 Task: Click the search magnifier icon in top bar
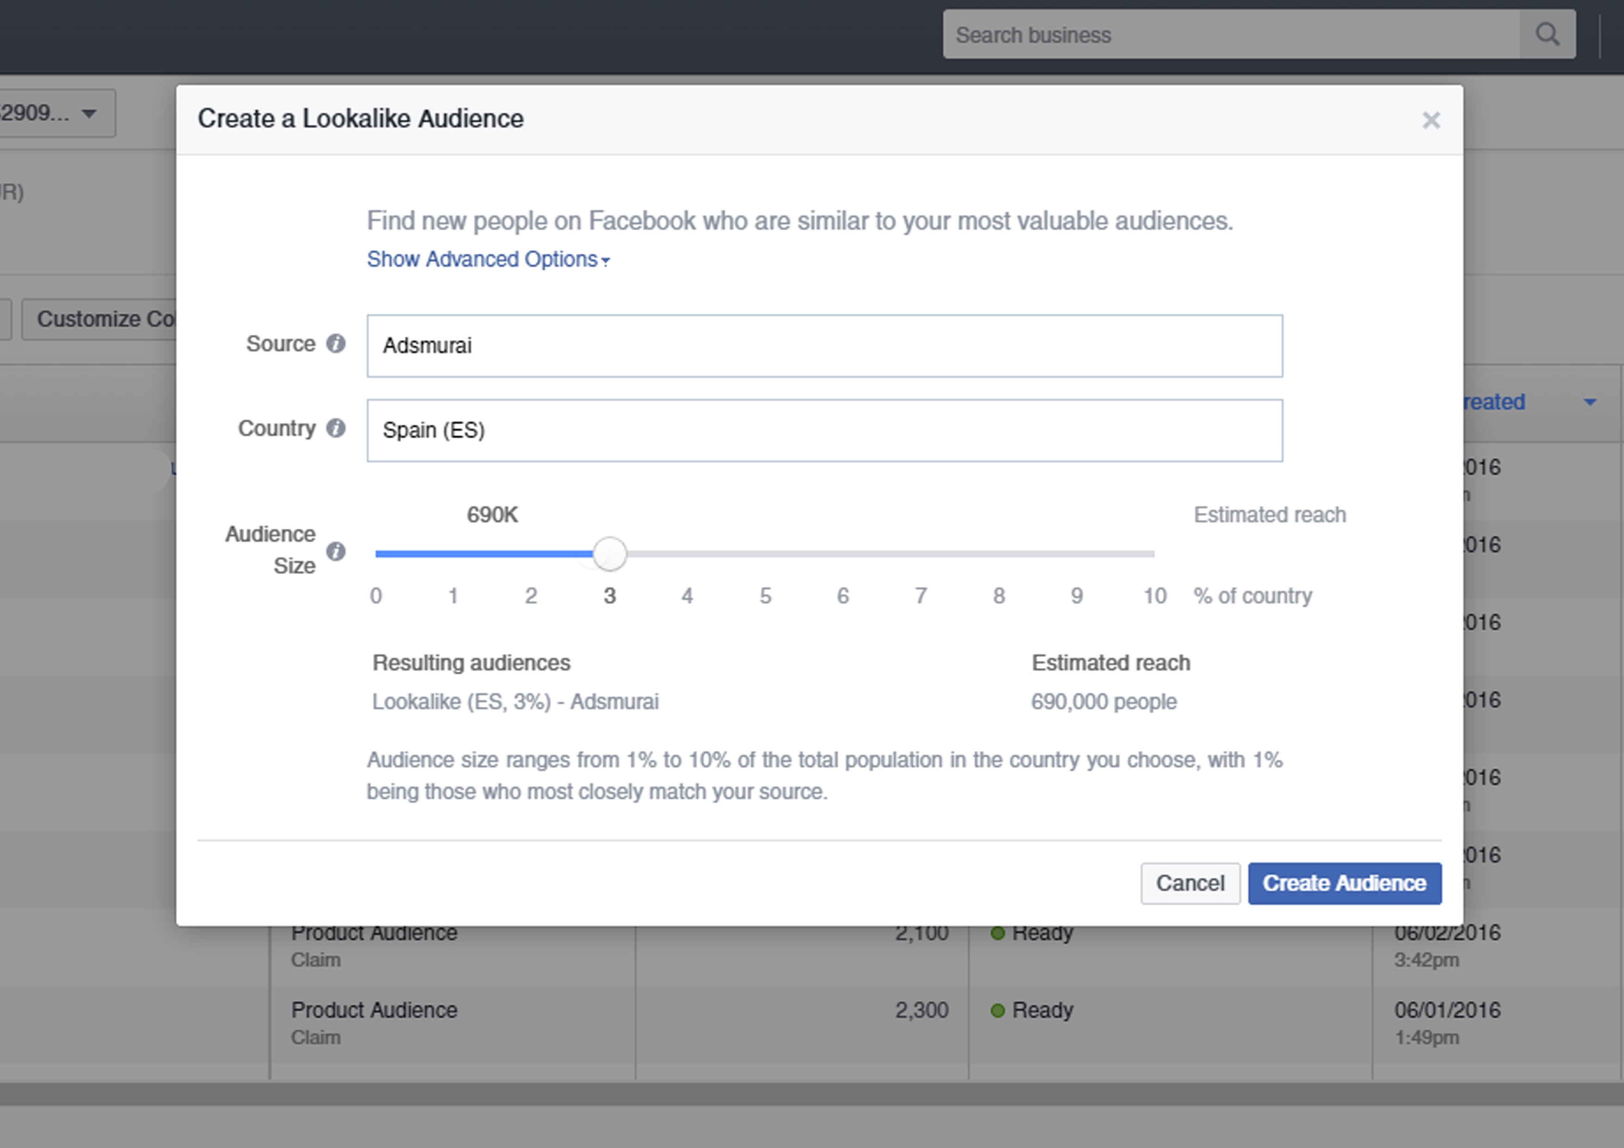1547,35
